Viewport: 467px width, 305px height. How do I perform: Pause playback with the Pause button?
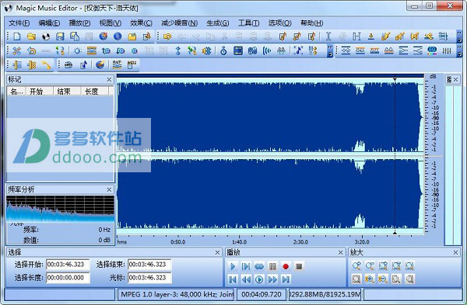[x=272, y=266]
